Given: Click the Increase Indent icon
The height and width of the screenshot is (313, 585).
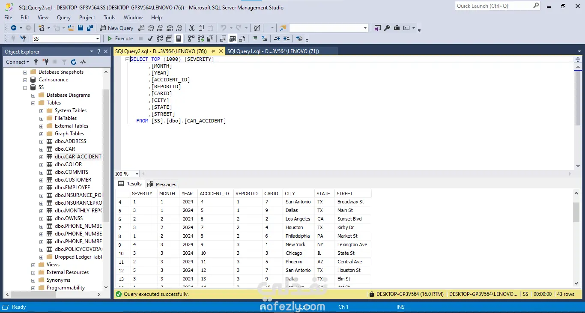Looking at the screenshot, I should coord(286,39).
